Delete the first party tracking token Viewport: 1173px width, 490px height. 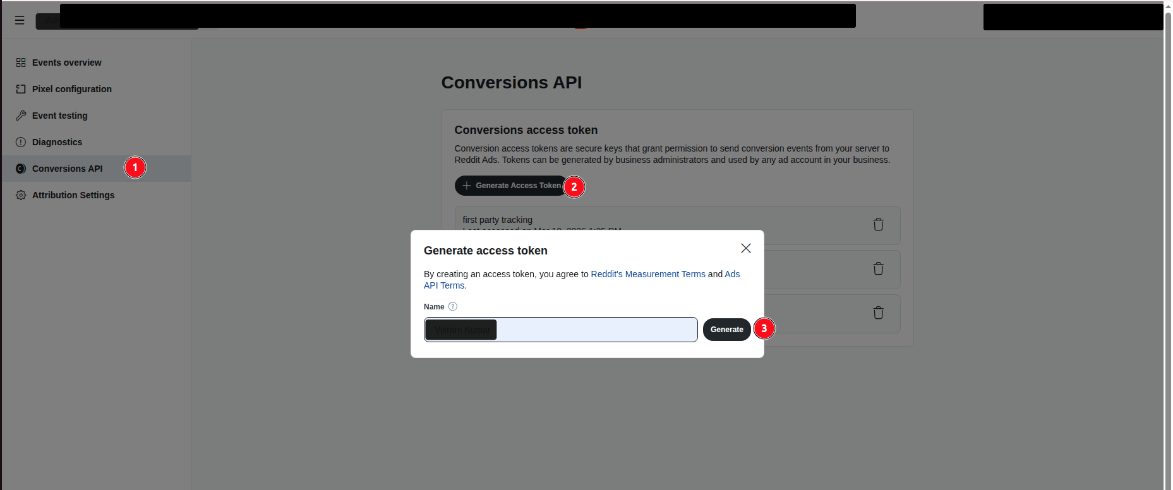point(878,225)
